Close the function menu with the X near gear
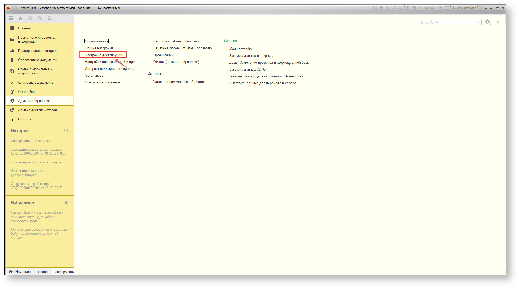The image size is (519, 288). click(498, 22)
